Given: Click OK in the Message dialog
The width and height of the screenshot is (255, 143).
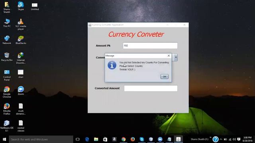Looking at the screenshot, I should (x=165, y=77).
